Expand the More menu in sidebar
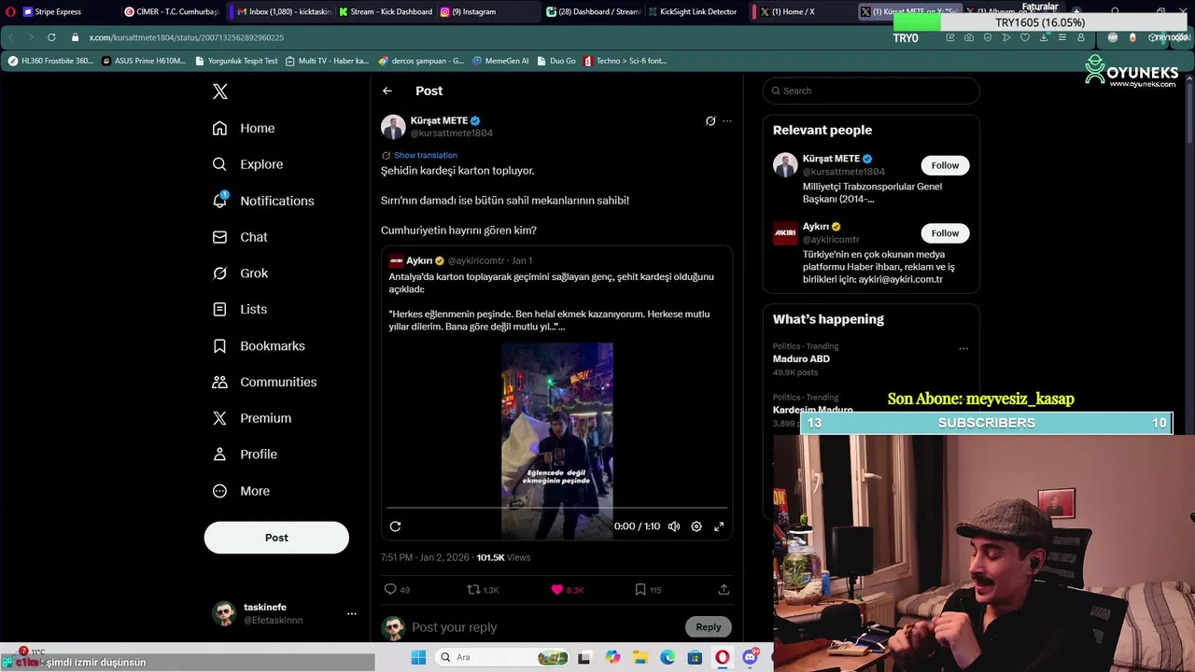Image resolution: width=1195 pixels, height=672 pixels. click(241, 491)
